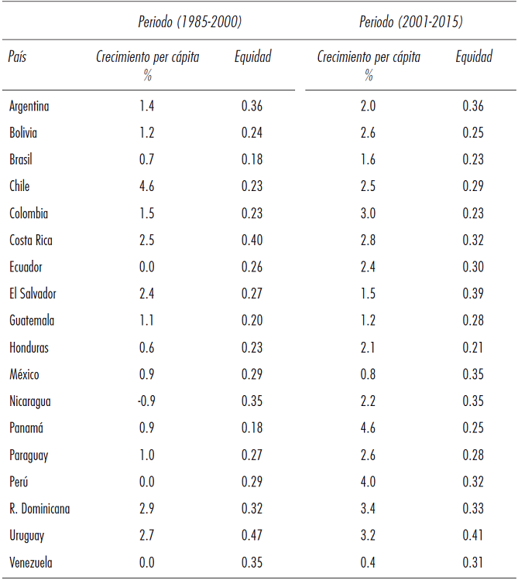Click the Colombia country name
This screenshot has width=518, height=580.
coord(29,213)
